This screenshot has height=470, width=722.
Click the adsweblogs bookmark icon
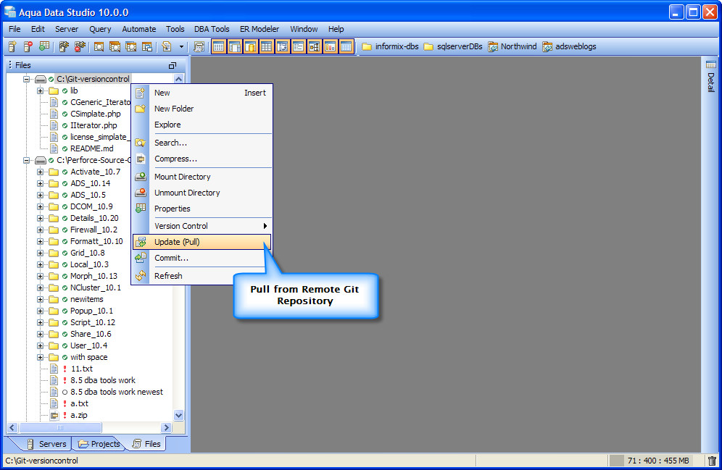[547, 46]
